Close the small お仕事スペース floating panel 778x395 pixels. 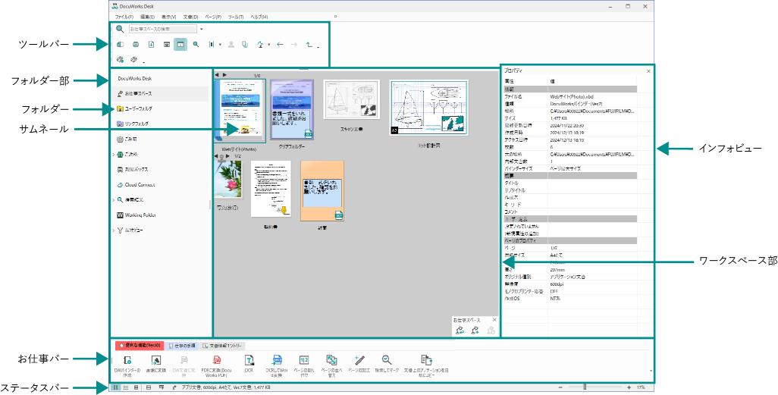coord(494,320)
